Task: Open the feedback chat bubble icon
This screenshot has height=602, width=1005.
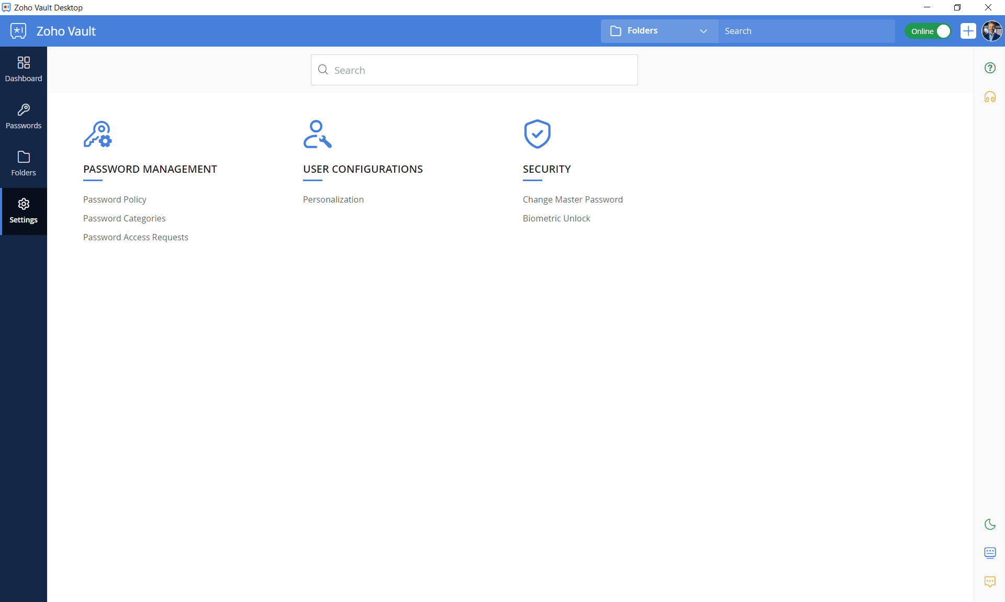Action: click(x=990, y=582)
